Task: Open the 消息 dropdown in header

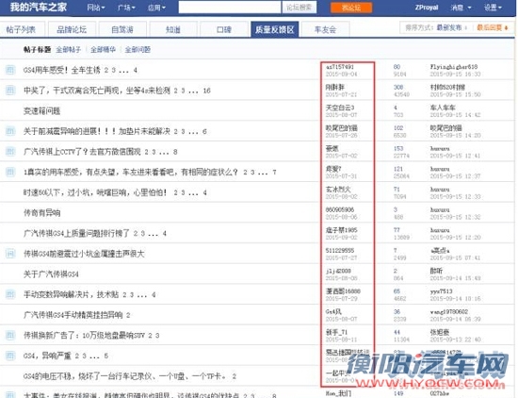Action: click(x=461, y=8)
